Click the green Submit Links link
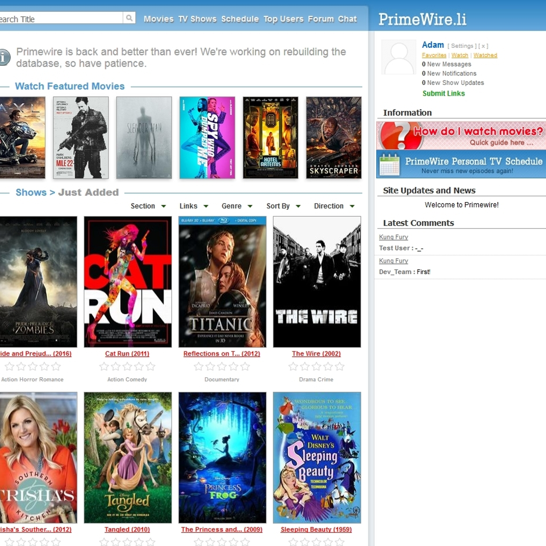Image resolution: width=546 pixels, height=546 pixels. point(444,94)
